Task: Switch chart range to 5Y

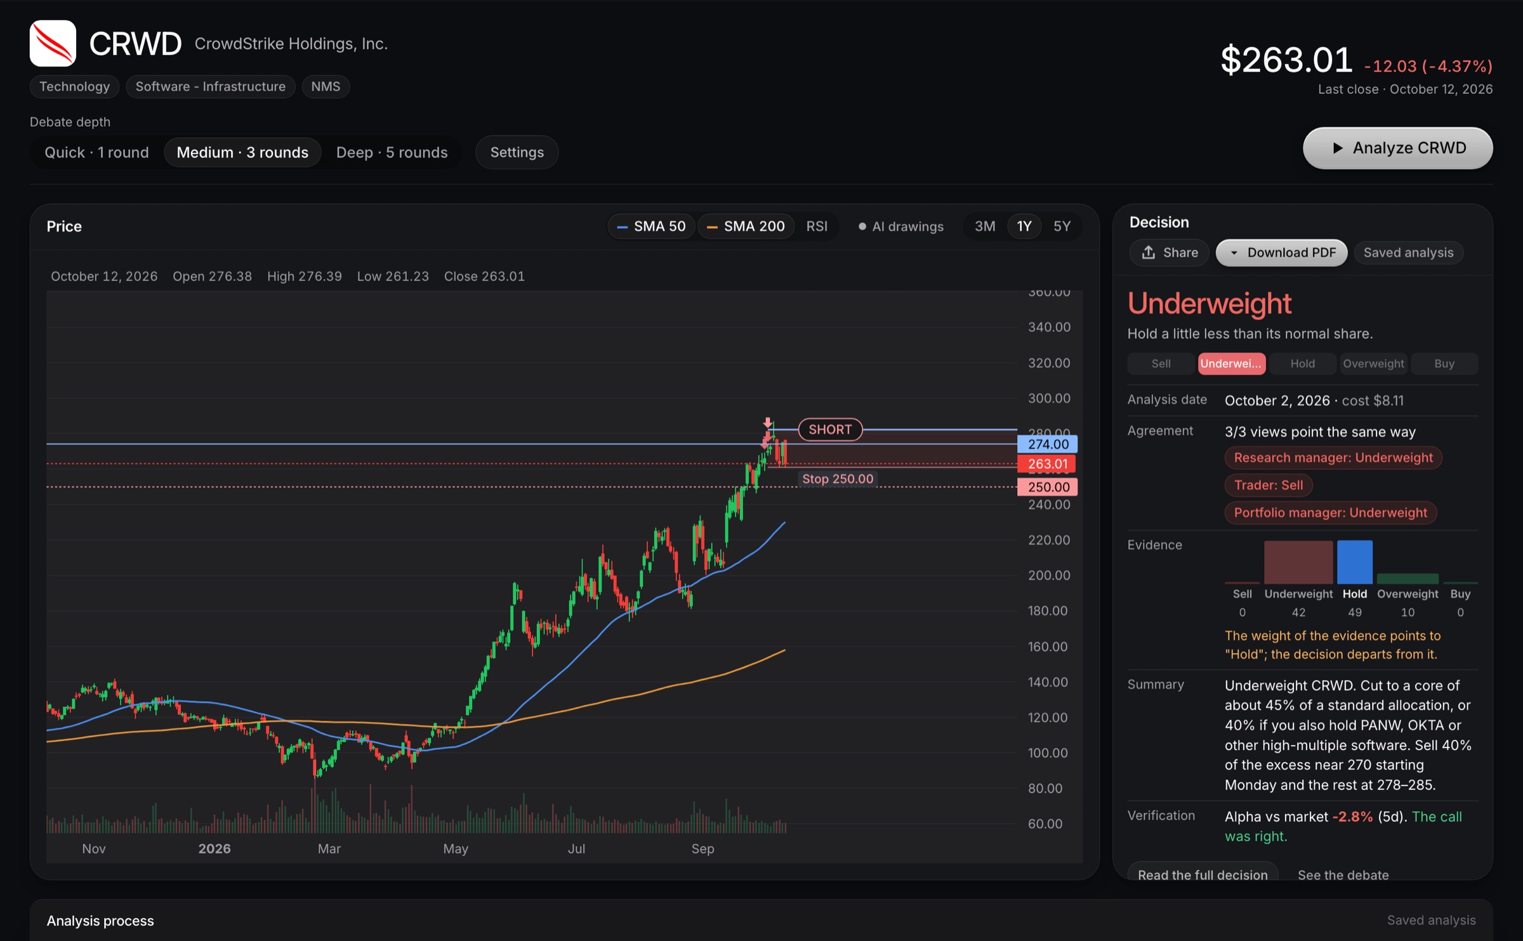Action: 1062,227
